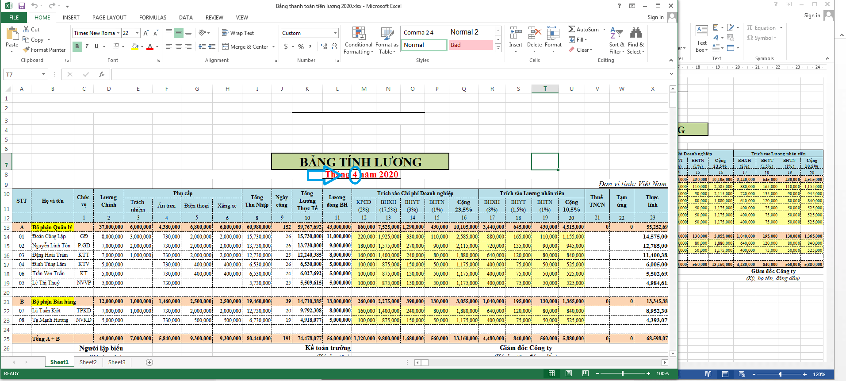Image resolution: width=846 pixels, height=381 pixels.
Task: Open Conditional Formatting menu
Action: [359, 40]
